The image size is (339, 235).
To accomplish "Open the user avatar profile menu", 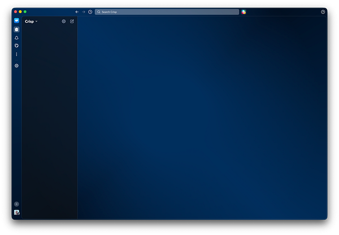I will click(x=17, y=212).
